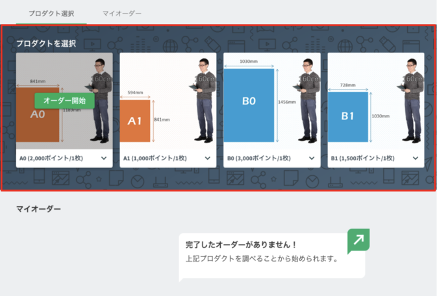Expand the A0 (2,000ポイント/1枚) chevron
Image resolution: width=437 pixels, height=296 pixels.
coord(104,158)
